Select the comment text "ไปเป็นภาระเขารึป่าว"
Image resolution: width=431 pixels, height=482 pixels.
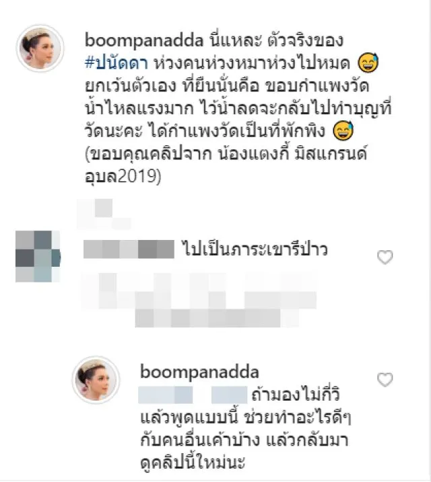(255, 249)
